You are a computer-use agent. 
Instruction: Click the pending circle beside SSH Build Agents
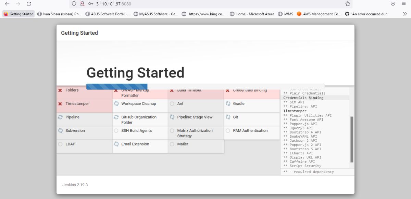(116, 131)
